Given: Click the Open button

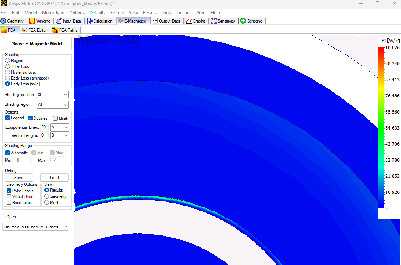Looking at the screenshot, I should click(11, 217).
